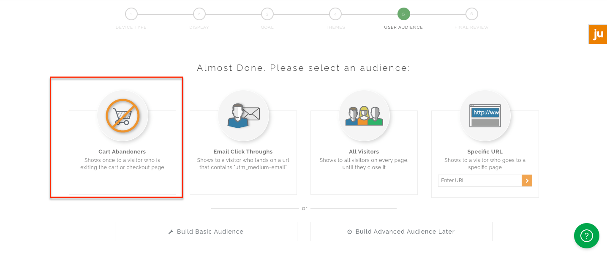607x272 pixels.
Task: Return to step 3 Goal
Action: (267, 14)
